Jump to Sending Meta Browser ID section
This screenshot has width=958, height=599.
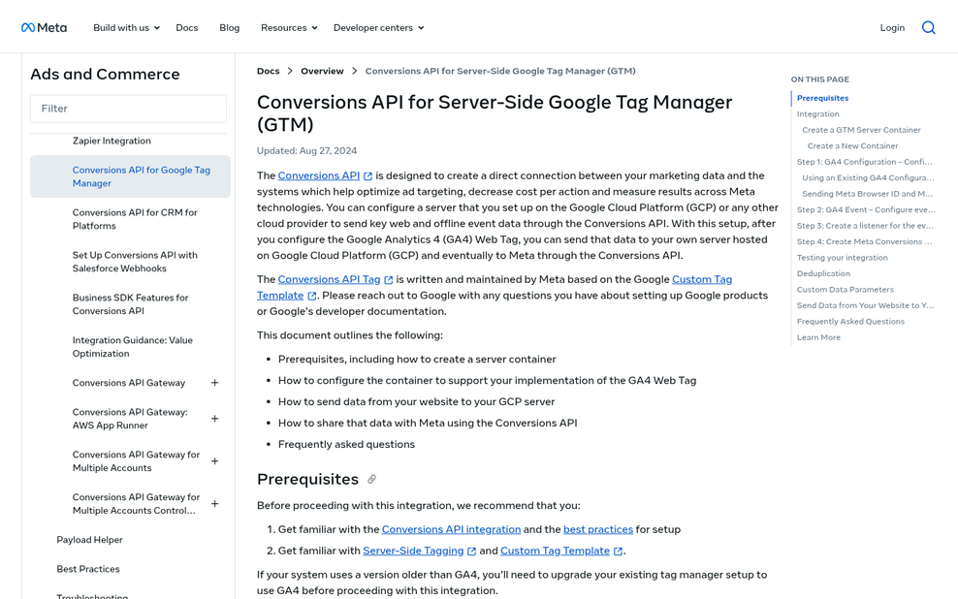tap(867, 194)
